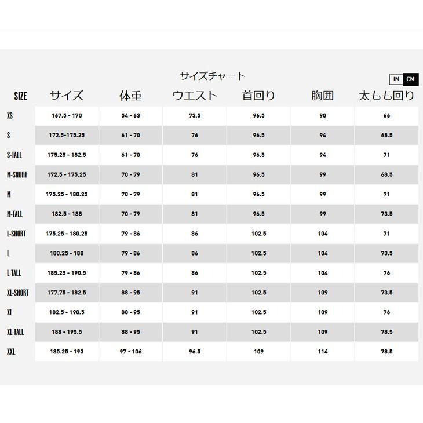The width and height of the screenshot is (423, 423).
Task: Click the 胸囲 column header
Action: pyautogui.click(x=323, y=96)
